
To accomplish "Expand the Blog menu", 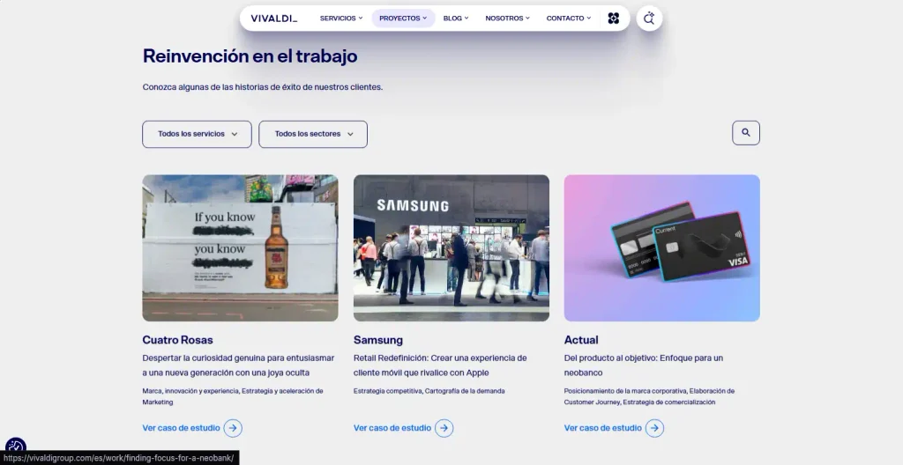I will click(x=456, y=18).
